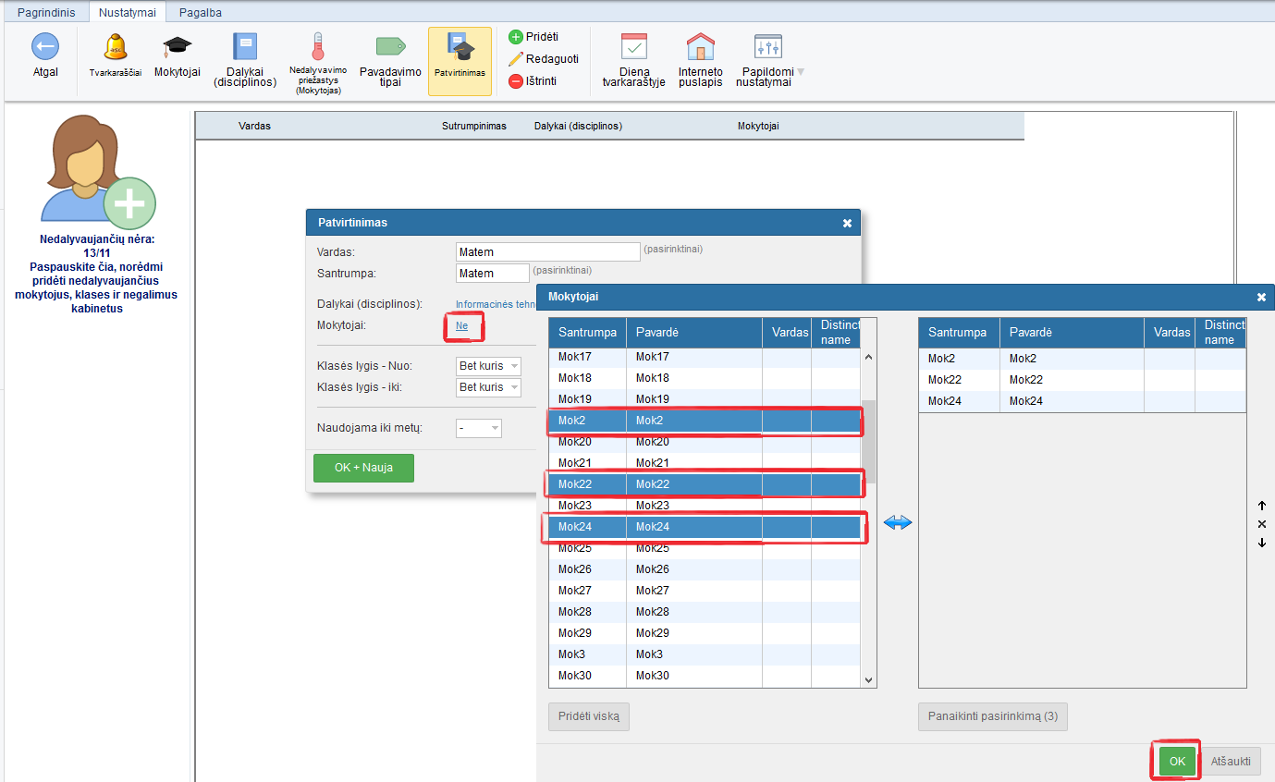The height and width of the screenshot is (782, 1275).
Task: Click the Redaguoti pencil icon
Action: (516, 58)
